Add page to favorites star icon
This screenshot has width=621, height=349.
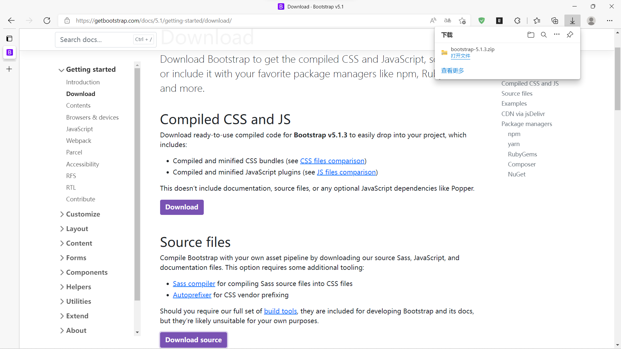[462, 21]
